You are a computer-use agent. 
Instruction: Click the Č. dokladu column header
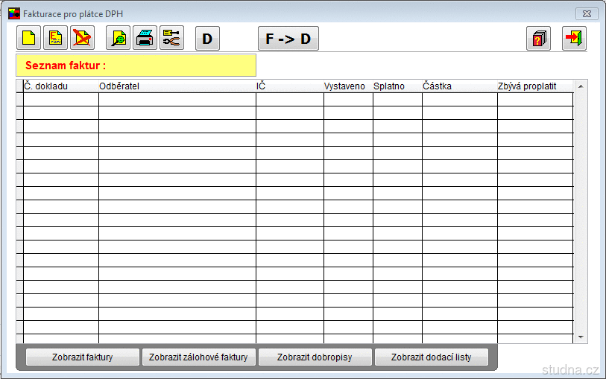tap(61, 86)
